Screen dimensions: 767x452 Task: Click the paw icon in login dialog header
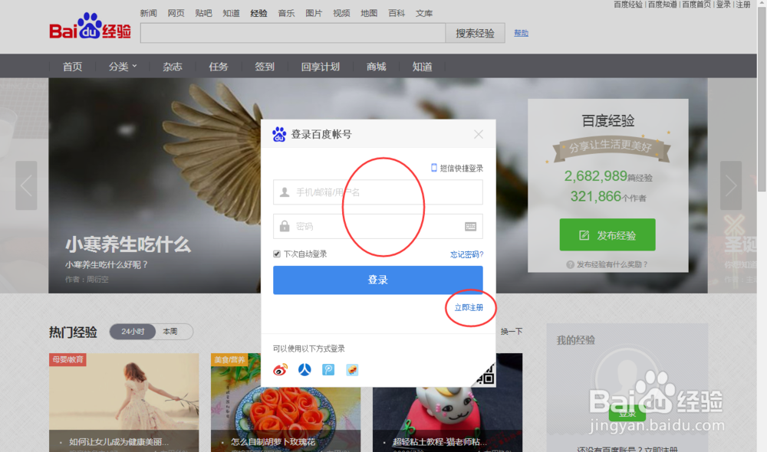[x=279, y=134]
